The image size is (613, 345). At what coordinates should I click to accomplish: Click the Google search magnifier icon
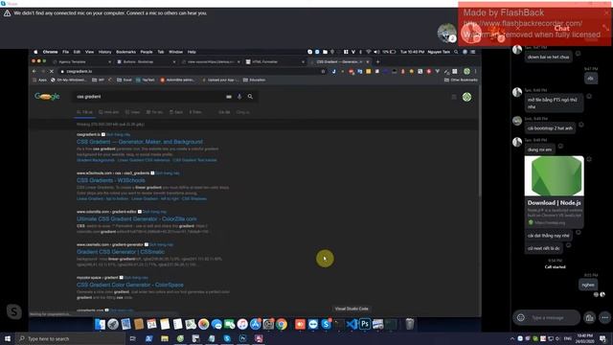coord(250,96)
